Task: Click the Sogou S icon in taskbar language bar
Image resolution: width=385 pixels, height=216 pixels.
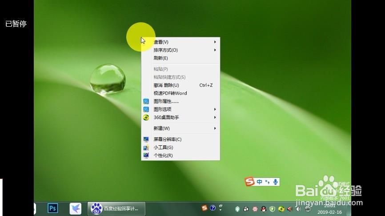Action: pyautogui.click(x=205, y=208)
